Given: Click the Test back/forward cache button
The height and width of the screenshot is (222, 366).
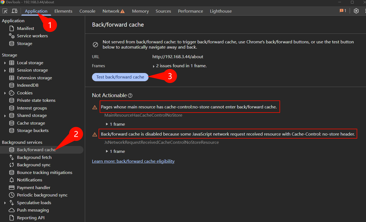Looking at the screenshot, I should point(120,77).
